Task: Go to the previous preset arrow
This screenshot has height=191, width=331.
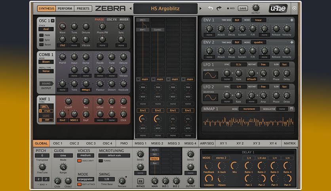Action: tap(130, 9)
